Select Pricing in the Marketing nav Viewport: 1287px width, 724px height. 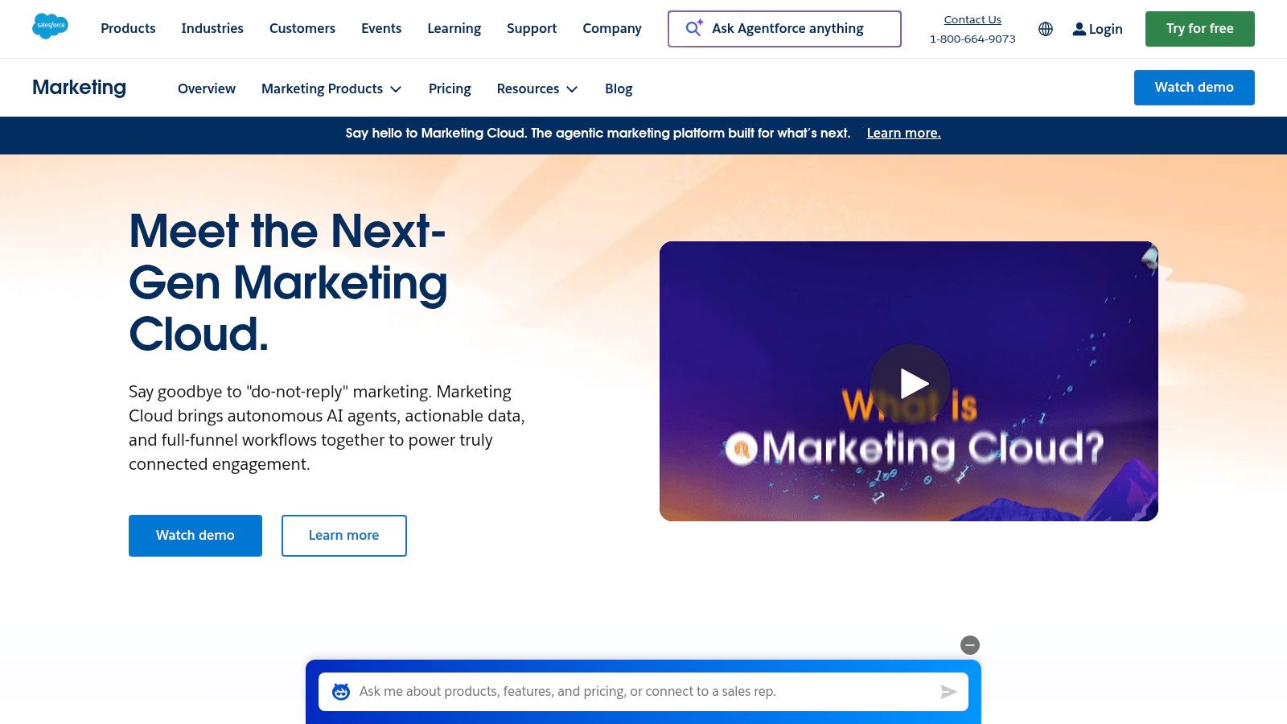[449, 88]
